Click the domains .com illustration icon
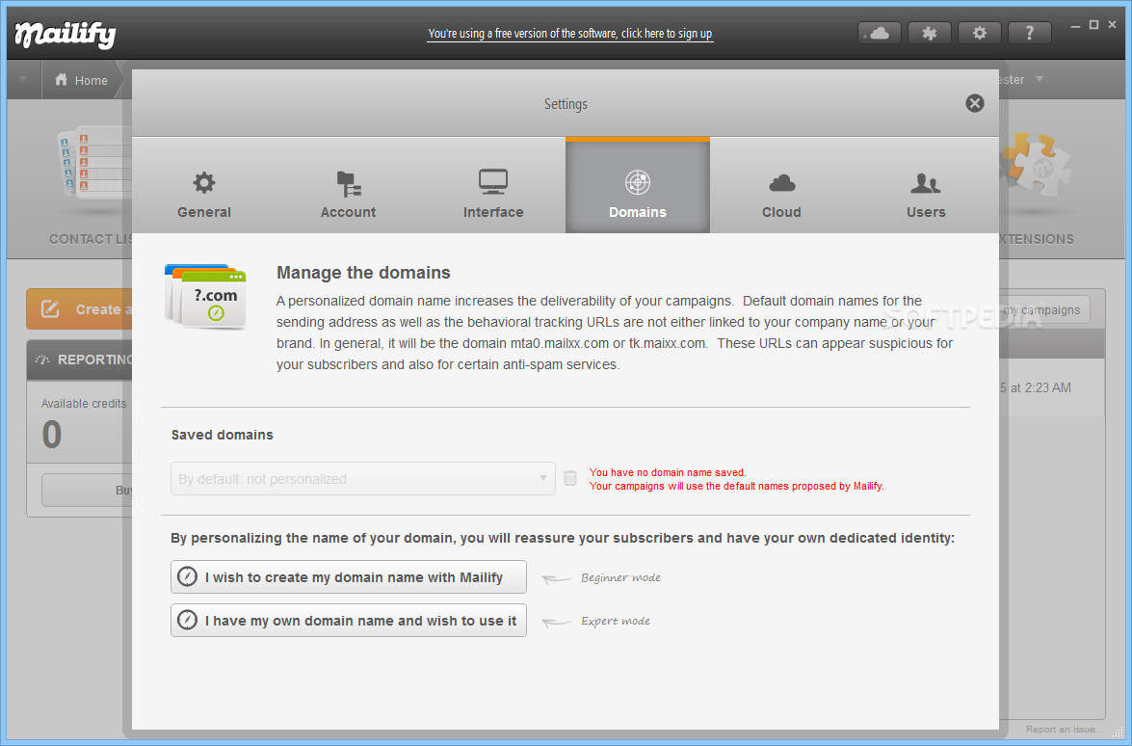1132x746 pixels. (206, 296)
